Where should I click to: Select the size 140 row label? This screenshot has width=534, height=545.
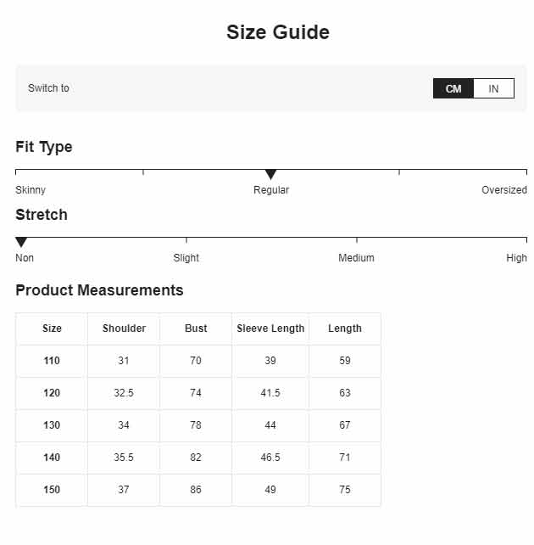tap(52, 457)
